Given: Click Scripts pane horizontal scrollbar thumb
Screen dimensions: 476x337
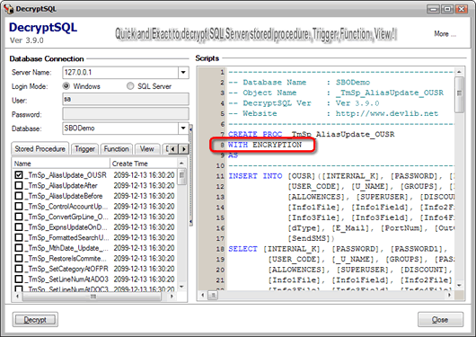Looking at the screenshot, I should click(214, 295).
